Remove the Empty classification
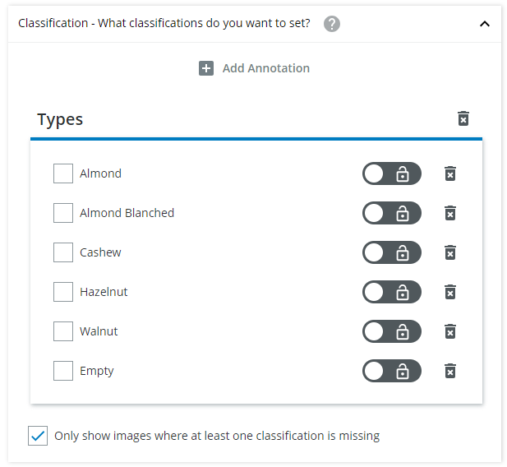The image size is (507, 467). (450, 371)
